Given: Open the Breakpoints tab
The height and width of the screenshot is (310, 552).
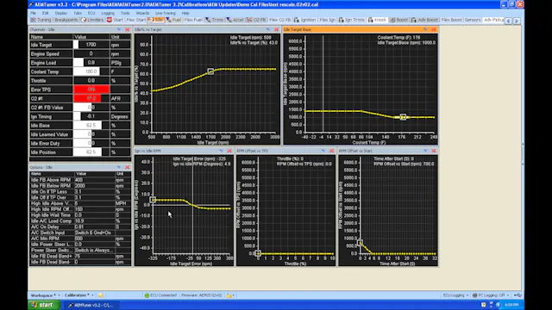Looking at the screenshot, I should pyautogui.click(x=66, y=20).
